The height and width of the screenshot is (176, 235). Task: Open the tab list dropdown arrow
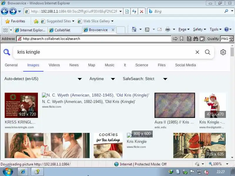(11, 30)
